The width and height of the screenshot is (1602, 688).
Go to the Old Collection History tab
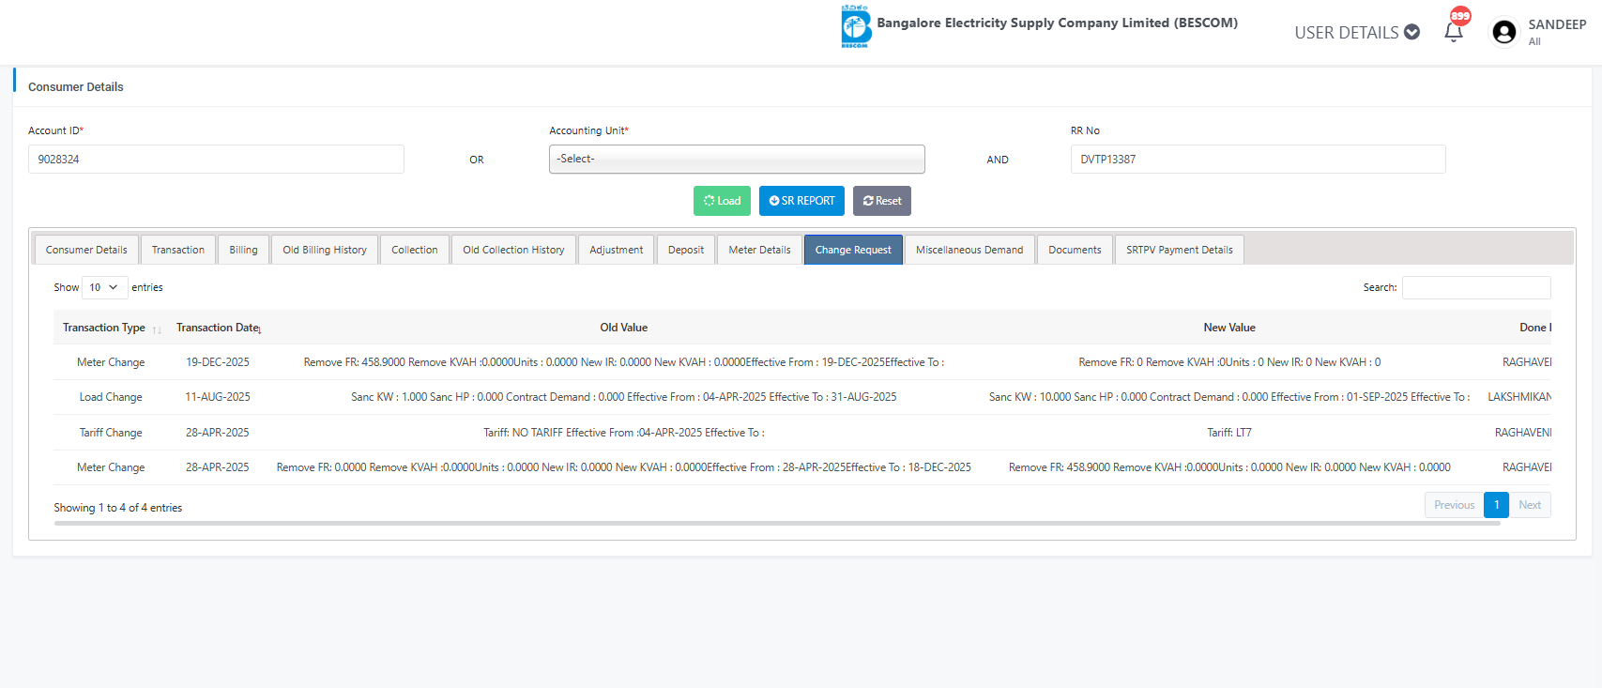pos(513,250)
